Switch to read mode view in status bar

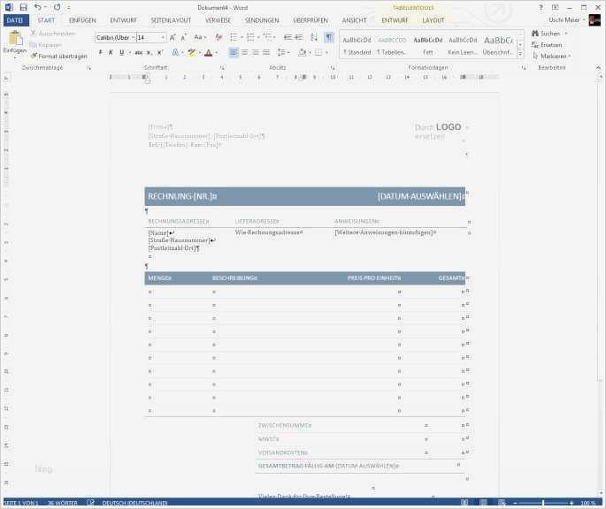coord(464,503)
